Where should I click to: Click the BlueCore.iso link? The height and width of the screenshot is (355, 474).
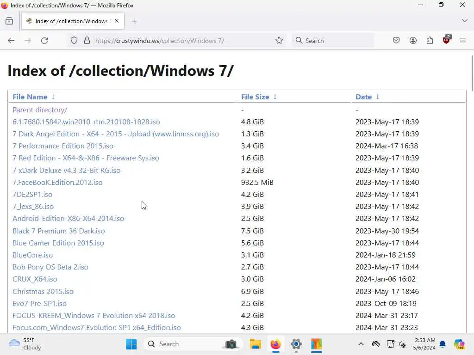tap(33, 255)
